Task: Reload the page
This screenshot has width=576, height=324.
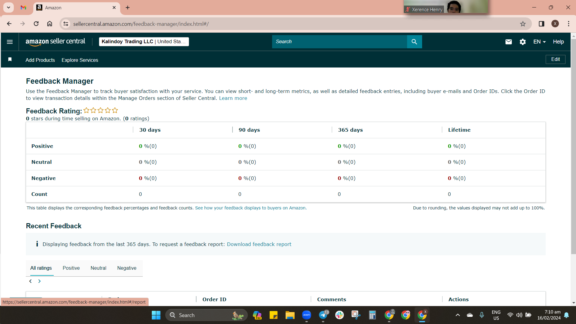Action: click(x=36, y=24)
